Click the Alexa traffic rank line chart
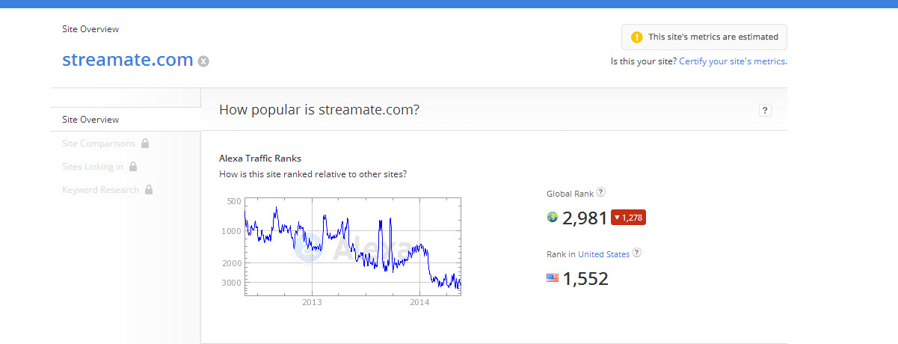898x344 pixels. (x=352, y=246)
